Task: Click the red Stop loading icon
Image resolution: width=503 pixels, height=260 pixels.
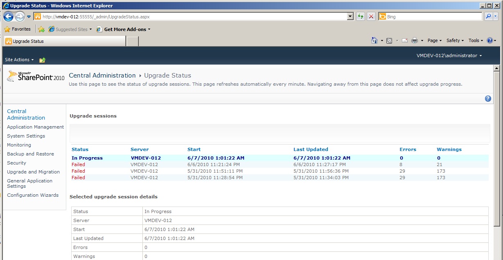Action: [x=370, y=16]
